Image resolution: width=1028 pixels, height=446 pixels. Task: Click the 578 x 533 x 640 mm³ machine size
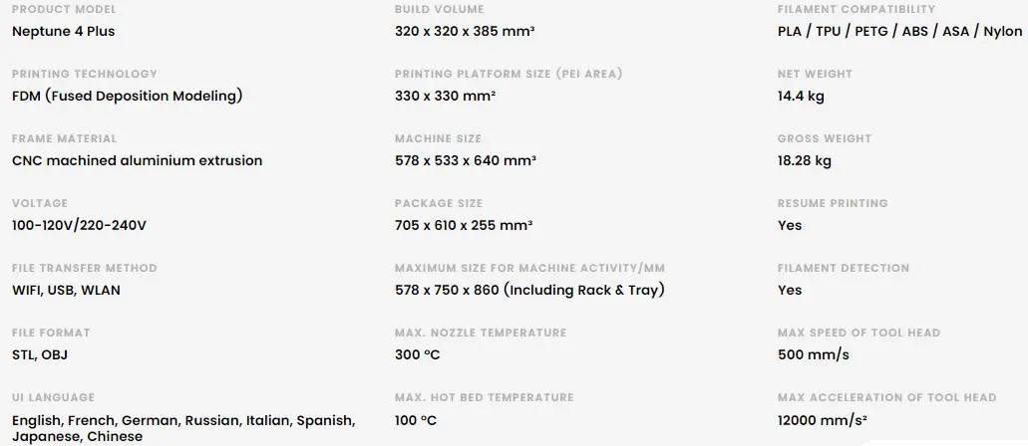466,160
